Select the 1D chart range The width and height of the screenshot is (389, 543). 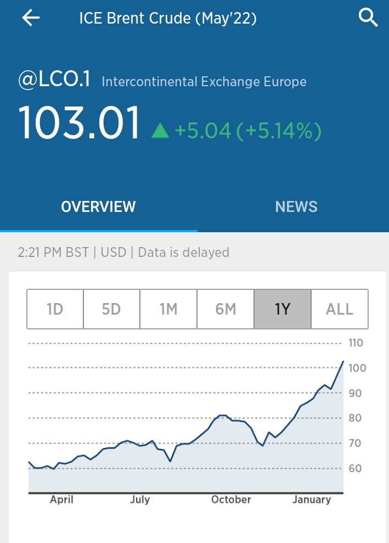point(55,309)
